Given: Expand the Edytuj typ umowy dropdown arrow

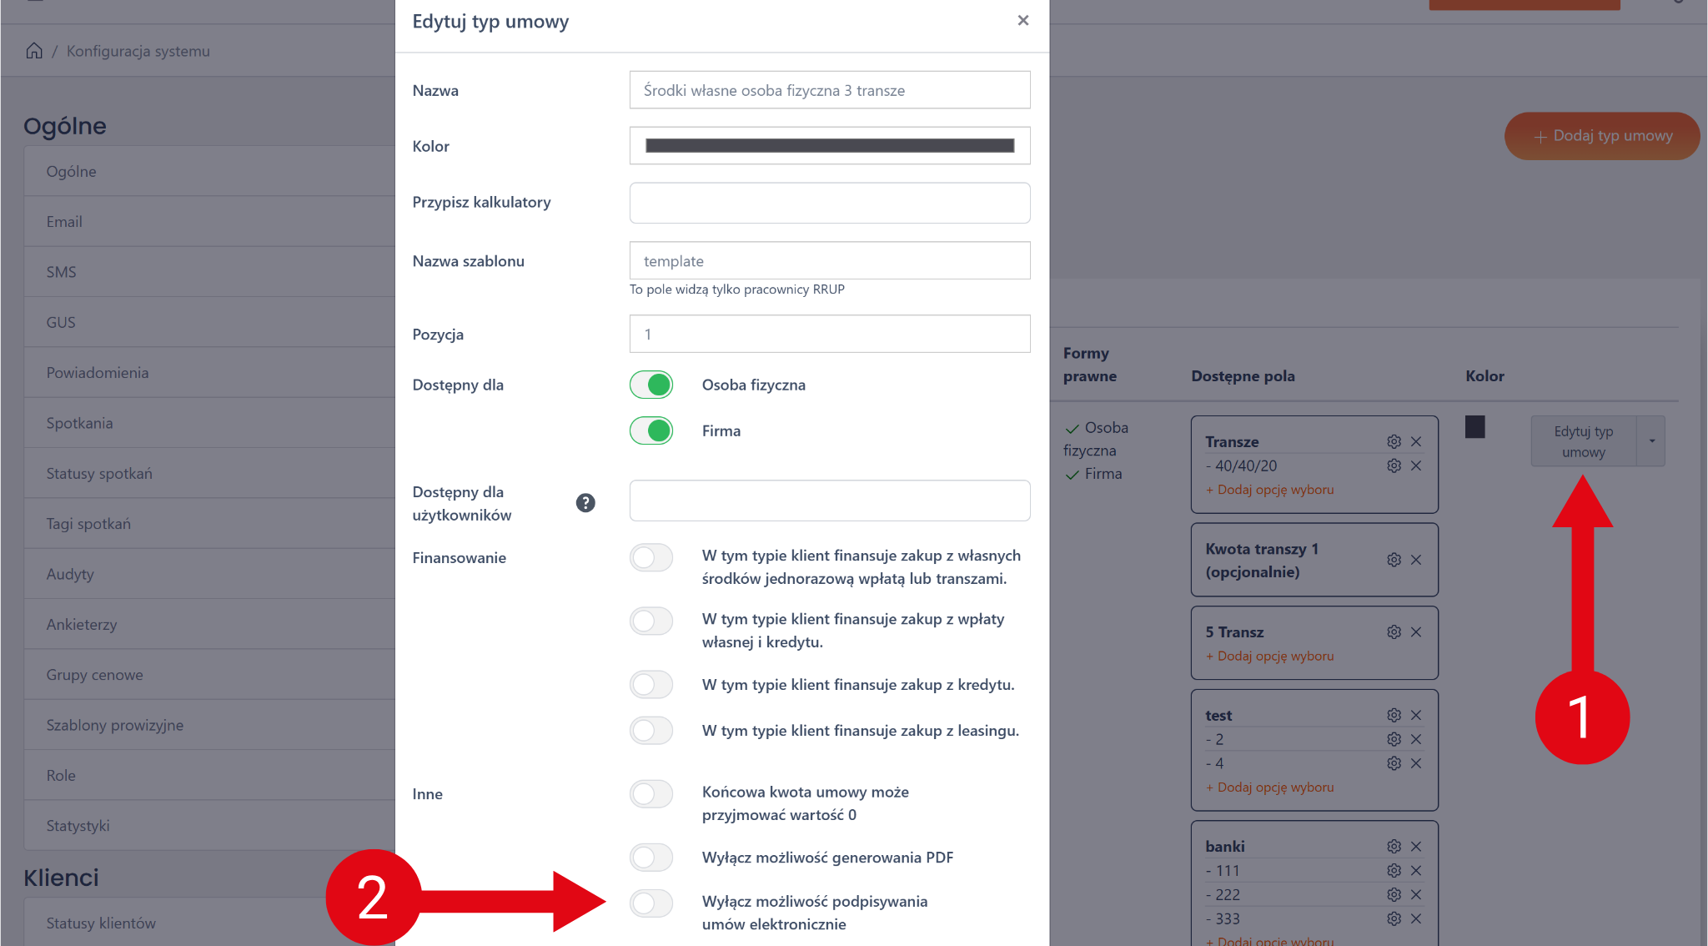Looking at the screenshot, I should click(1651, 441).
